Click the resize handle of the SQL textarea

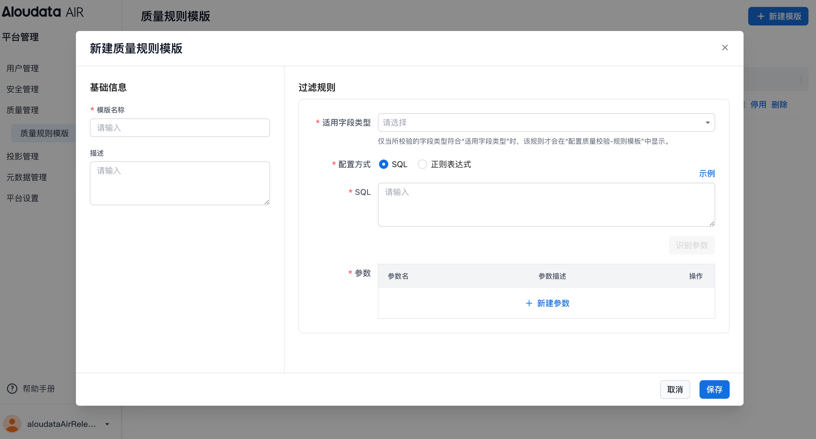pyautogui.click(x=713, y=224)
